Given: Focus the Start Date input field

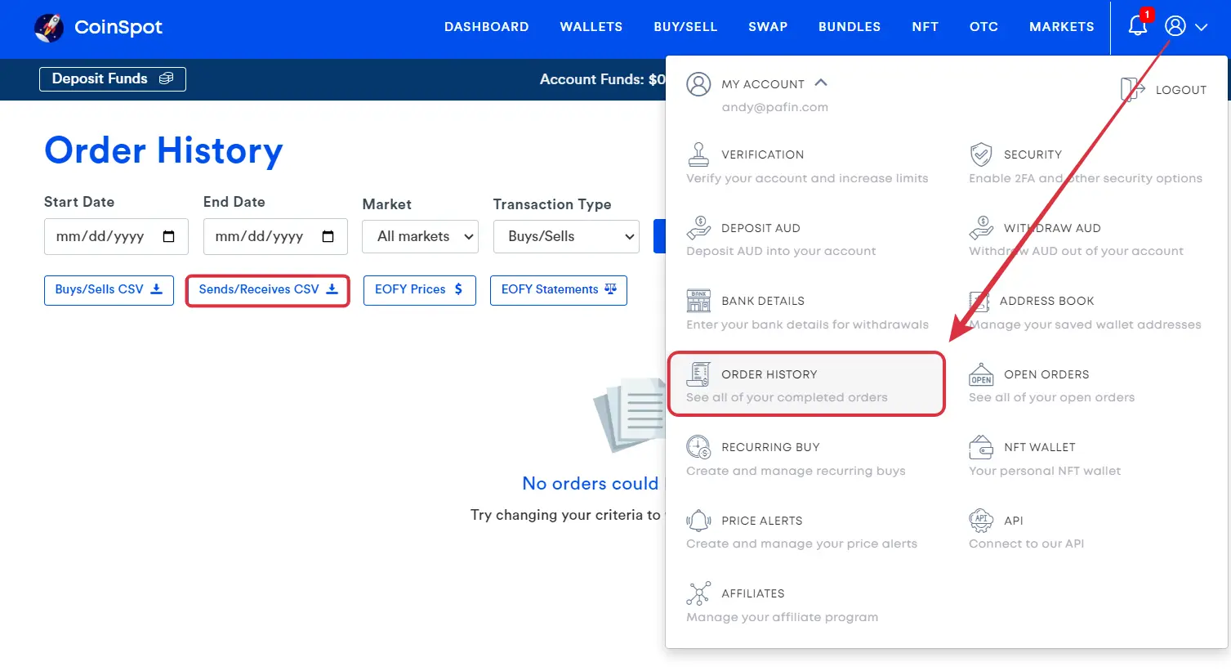Looking at the screenshot, I should point(116,236).
